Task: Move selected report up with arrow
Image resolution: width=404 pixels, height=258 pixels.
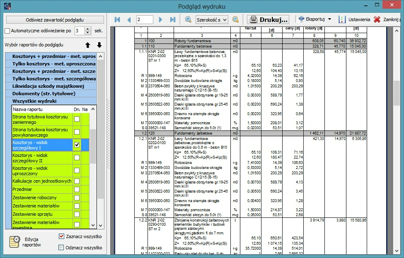Action: tap(88, 45)
